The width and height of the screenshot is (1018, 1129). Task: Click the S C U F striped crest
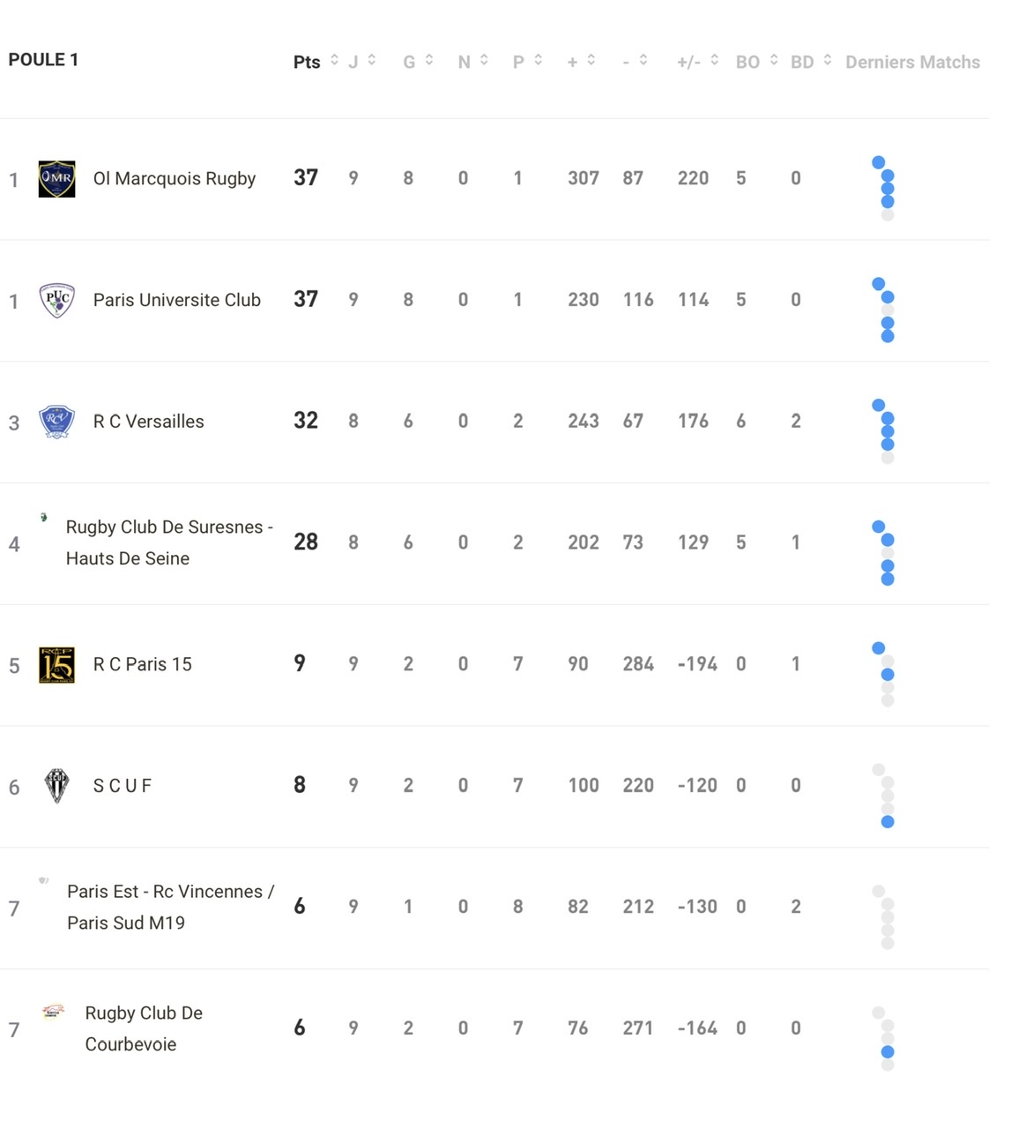tap(56, 786)
